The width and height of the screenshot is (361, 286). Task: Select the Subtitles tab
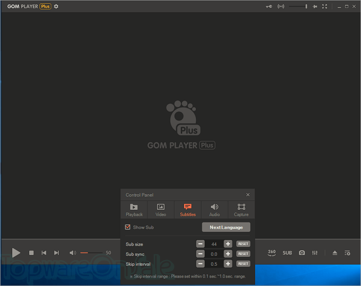coord(188,210)
